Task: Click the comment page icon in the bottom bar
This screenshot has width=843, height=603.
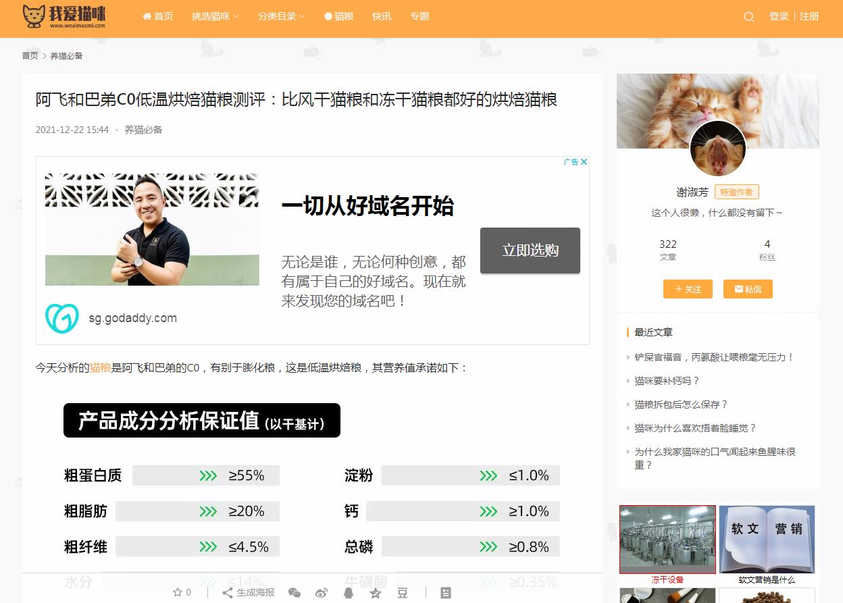Action: 446,593
